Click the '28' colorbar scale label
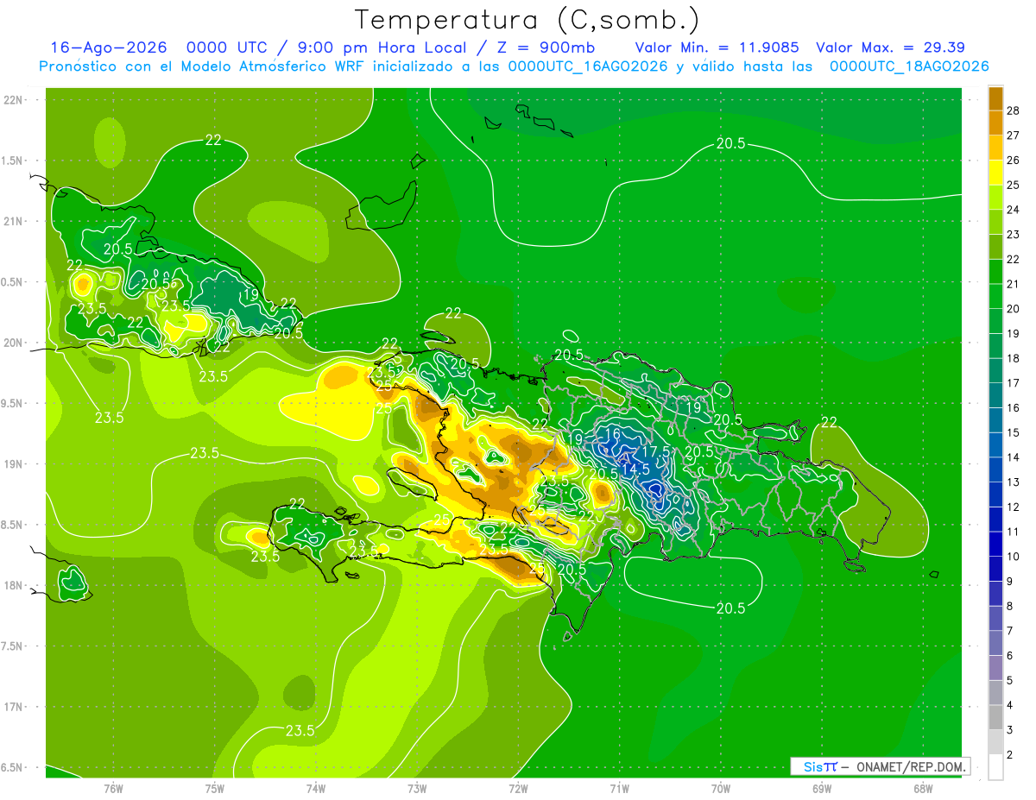Image resolution: width=1036 pixels, height=800 pixels. (1014, 110)
